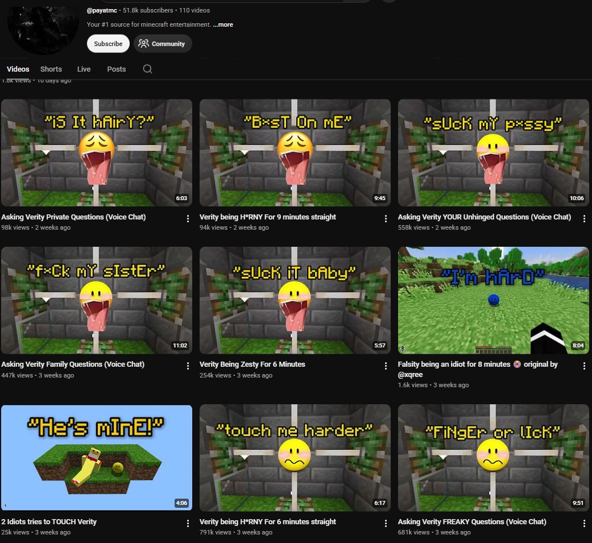Click the "447k views • 3 weeks ago" text
The width and height of the screenshot is (592, 543).
[38, 375]
